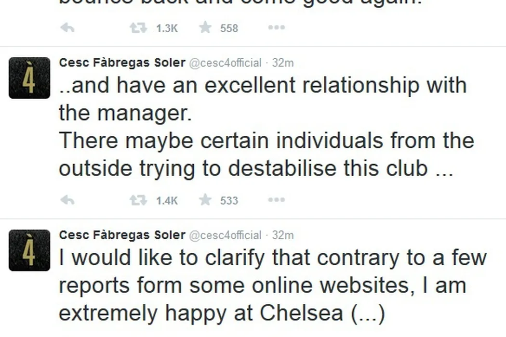
Task: Click the 533 favorites count
Action: coord(229,201)
